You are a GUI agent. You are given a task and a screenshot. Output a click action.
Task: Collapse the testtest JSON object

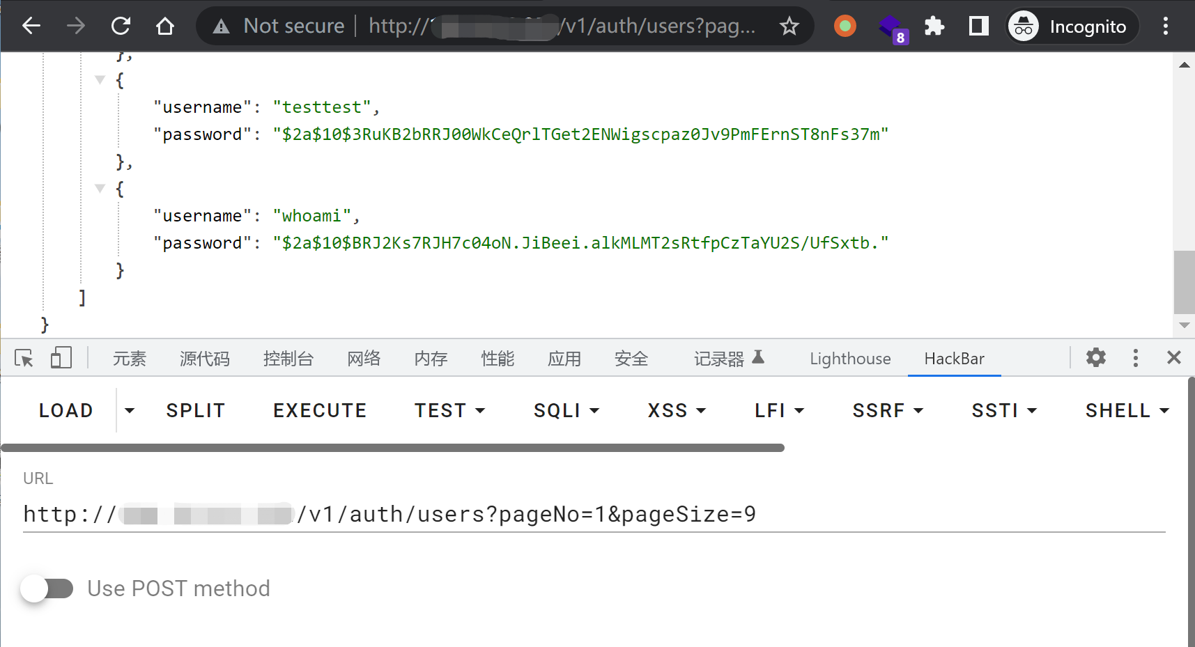[100, 80]
